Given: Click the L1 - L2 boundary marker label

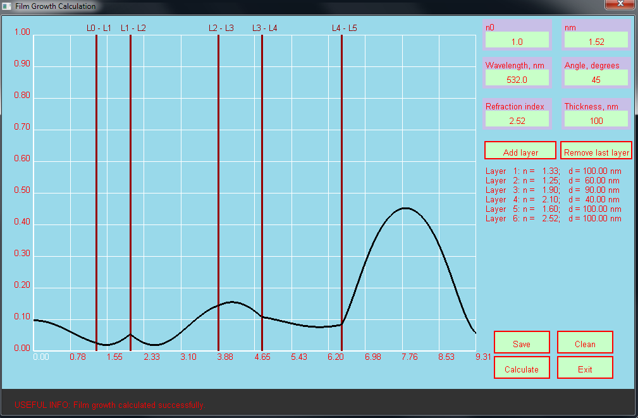Looking at the screenshot, I should [x=133, y=28].
